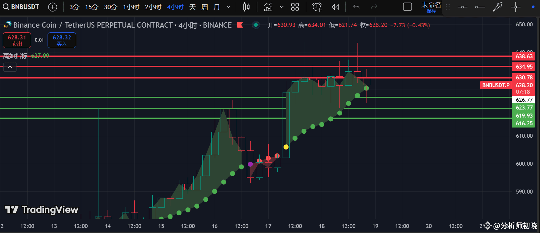This screenshot has width=540, height=233.
Task: Select the arrow drawing tool
Action: (x=498, y=7)
